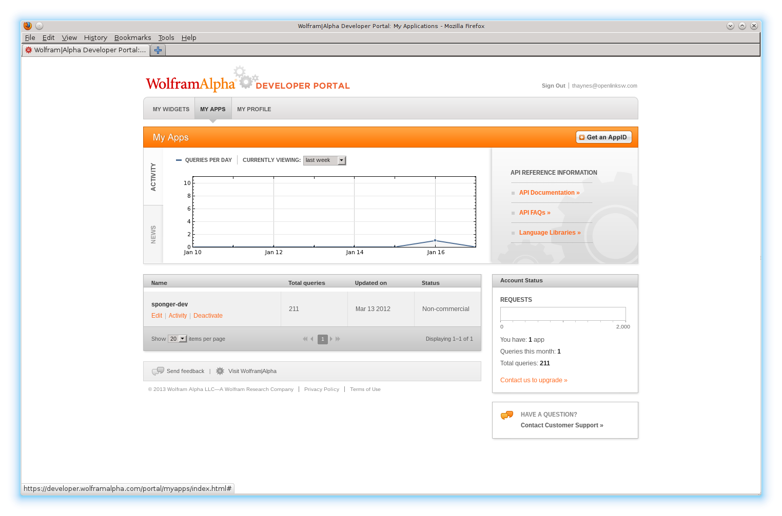782x516 pixels.
Task: Open the Privacy Policy link
Action: point(322,389)
